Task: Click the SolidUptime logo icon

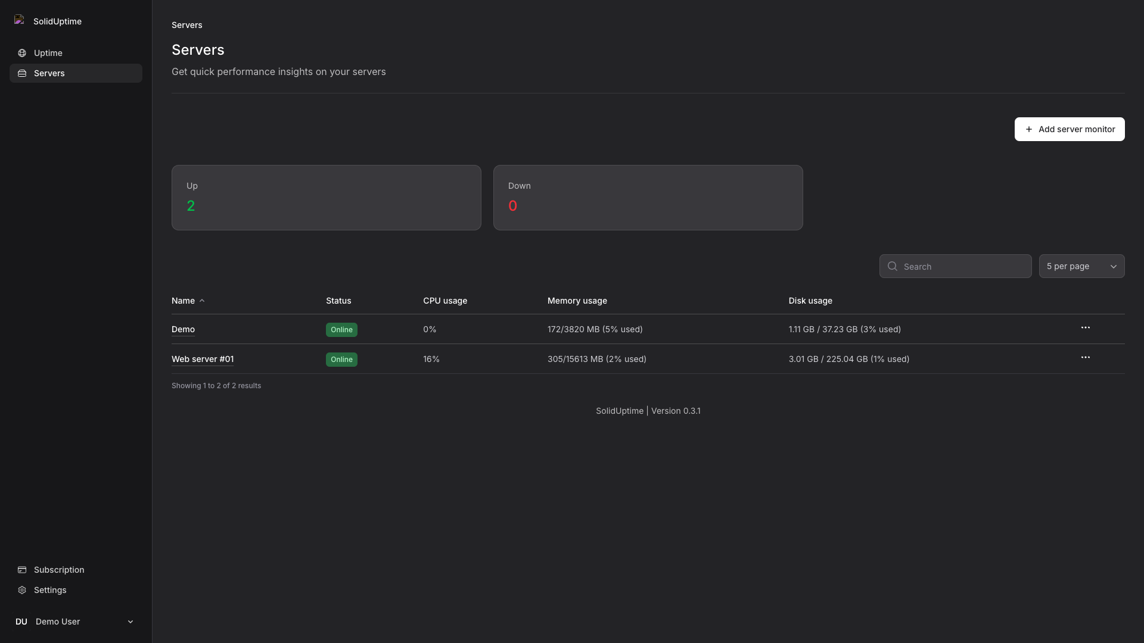Action: [x=20, y=21]
